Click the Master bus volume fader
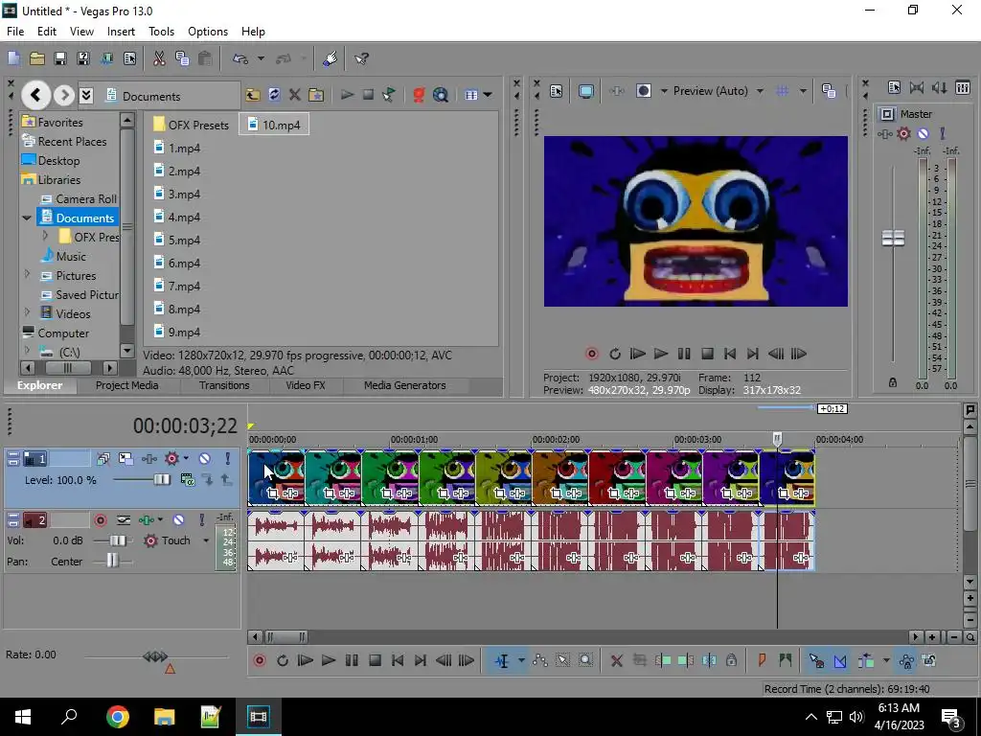The image size is (981, 736). 893,238
